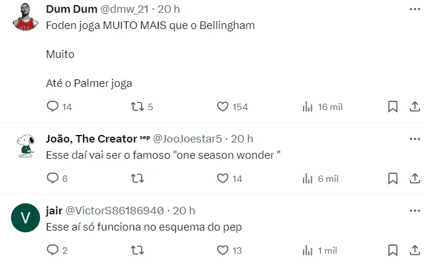The width and height of the screenshot is (425, 263).
Task: Reply to jair's tweet
Action: point(53,250)
